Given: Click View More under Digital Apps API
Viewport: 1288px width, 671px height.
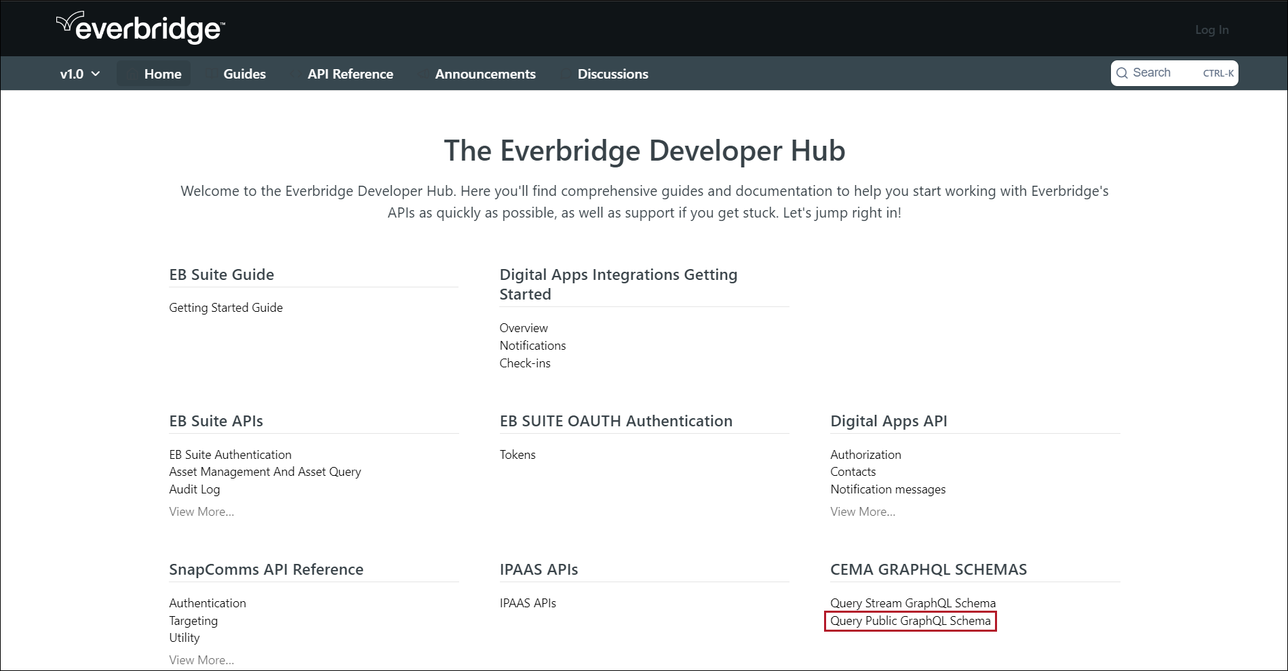Looking at the screenshot, I should click(863, 512).
